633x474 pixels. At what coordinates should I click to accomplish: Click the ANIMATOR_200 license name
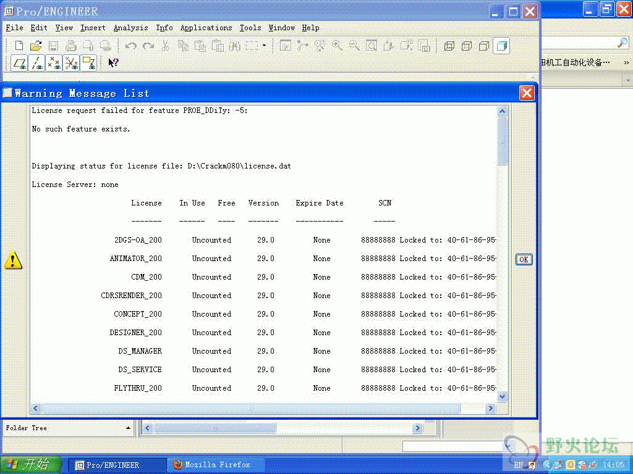135,259
